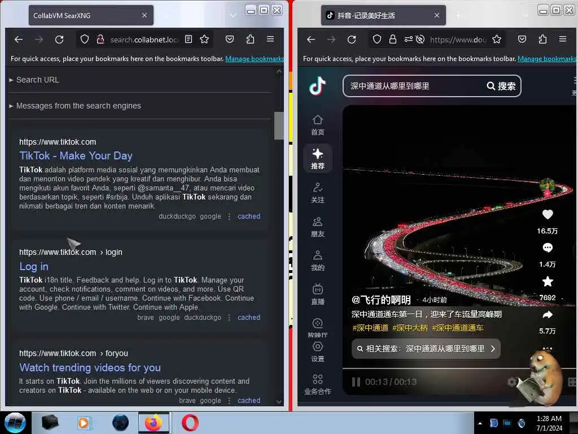
Task: Open the 朋友 friends sidebar item
Action: tap(317, 227)
